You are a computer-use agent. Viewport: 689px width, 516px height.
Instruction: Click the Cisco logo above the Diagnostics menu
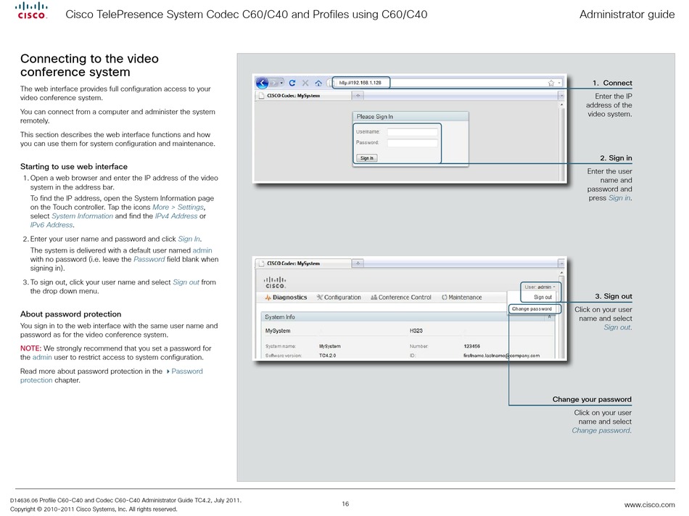[275, 282]
